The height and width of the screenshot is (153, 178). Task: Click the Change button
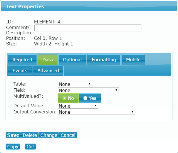[49, 135]
